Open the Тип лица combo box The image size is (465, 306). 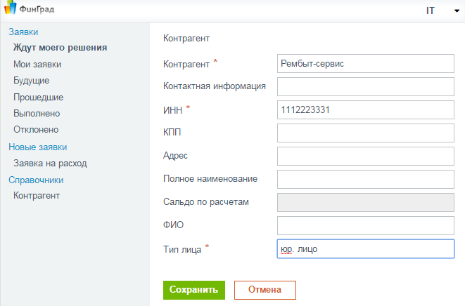coord(366,249)
